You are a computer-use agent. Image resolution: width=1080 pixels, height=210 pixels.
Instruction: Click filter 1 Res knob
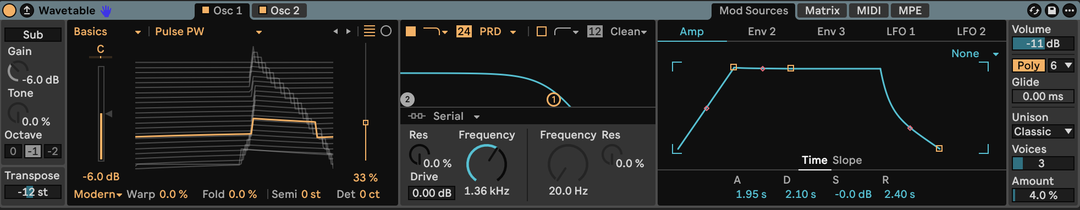[420, 155]
